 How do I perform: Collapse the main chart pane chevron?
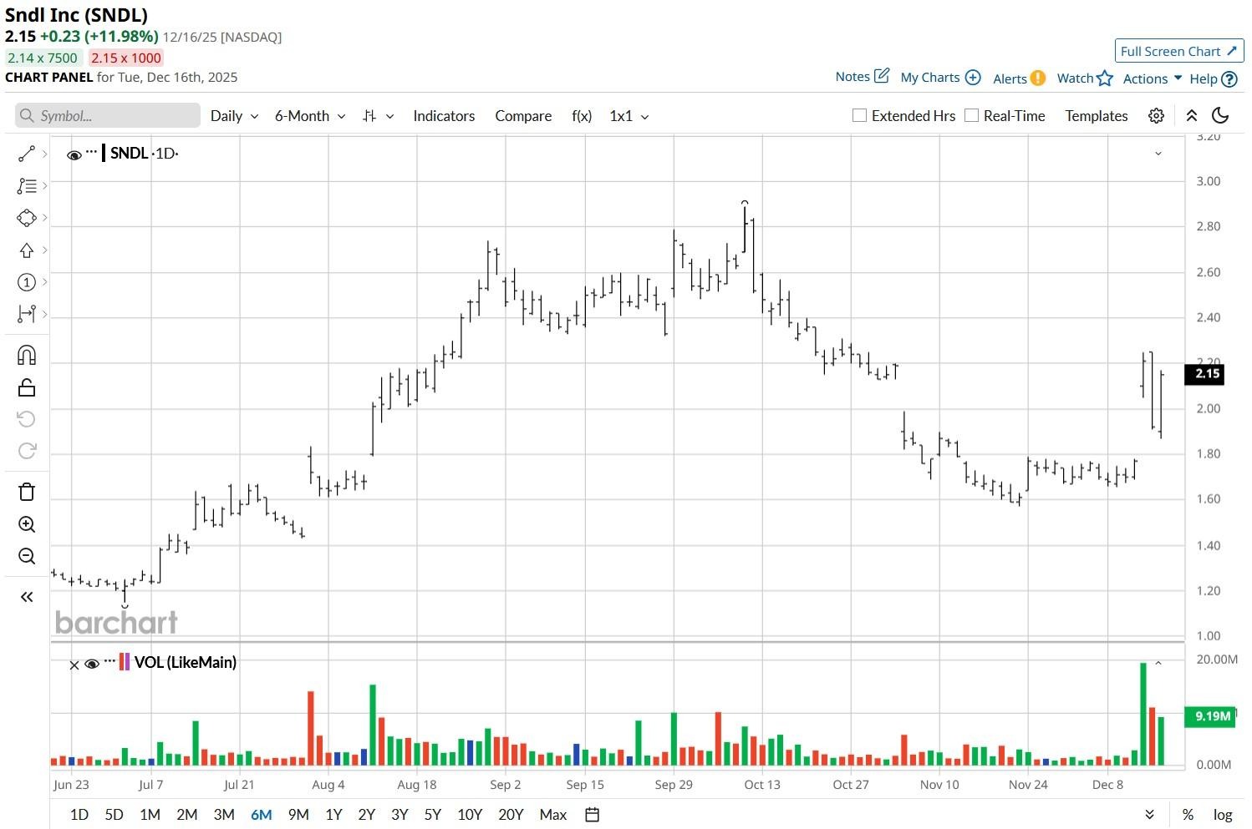point(1158,154)
